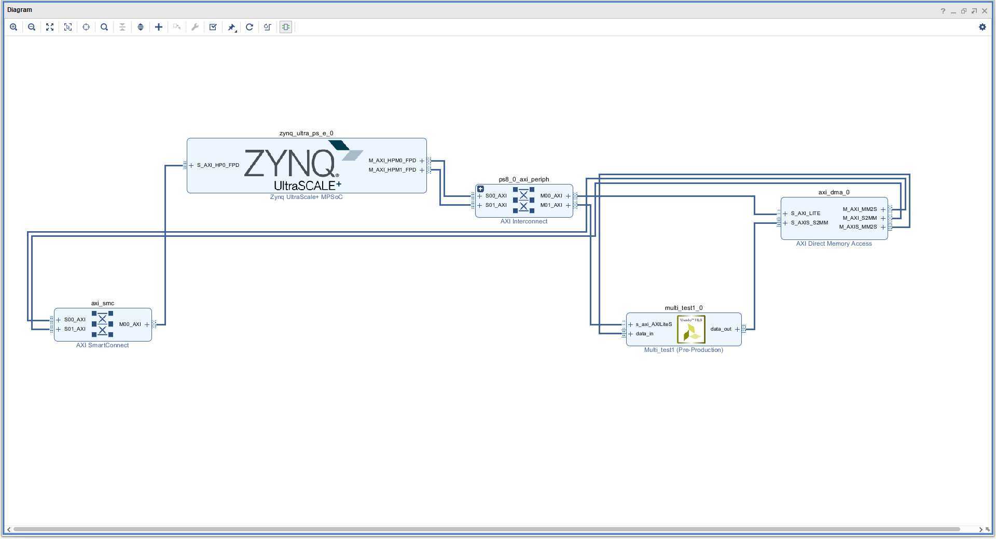Expand the interconnect's M00_AXI port

[x=568, y=196]
